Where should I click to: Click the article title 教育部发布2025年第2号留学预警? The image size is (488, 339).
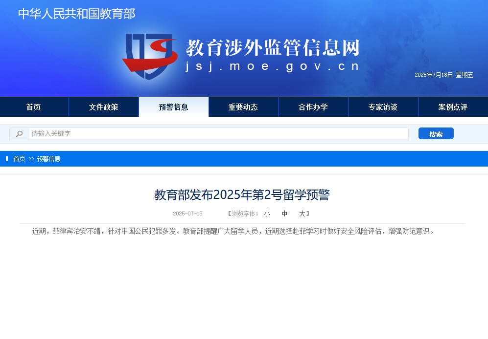(242, 194)
